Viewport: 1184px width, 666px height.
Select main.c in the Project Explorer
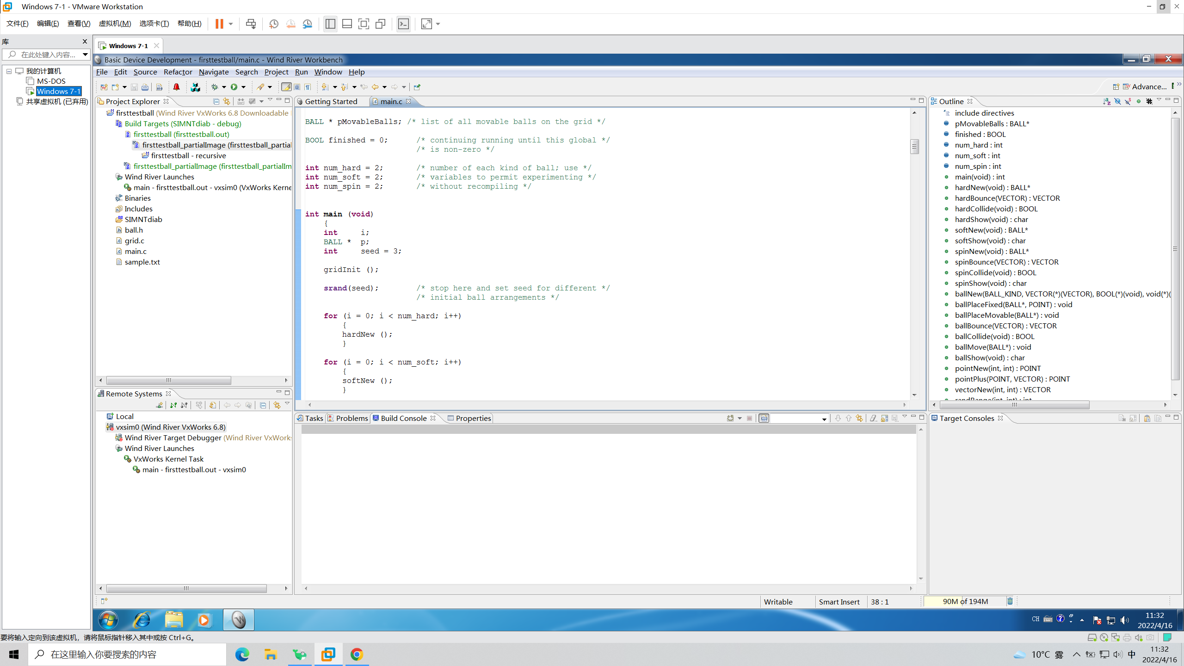[x=135, y=251]
